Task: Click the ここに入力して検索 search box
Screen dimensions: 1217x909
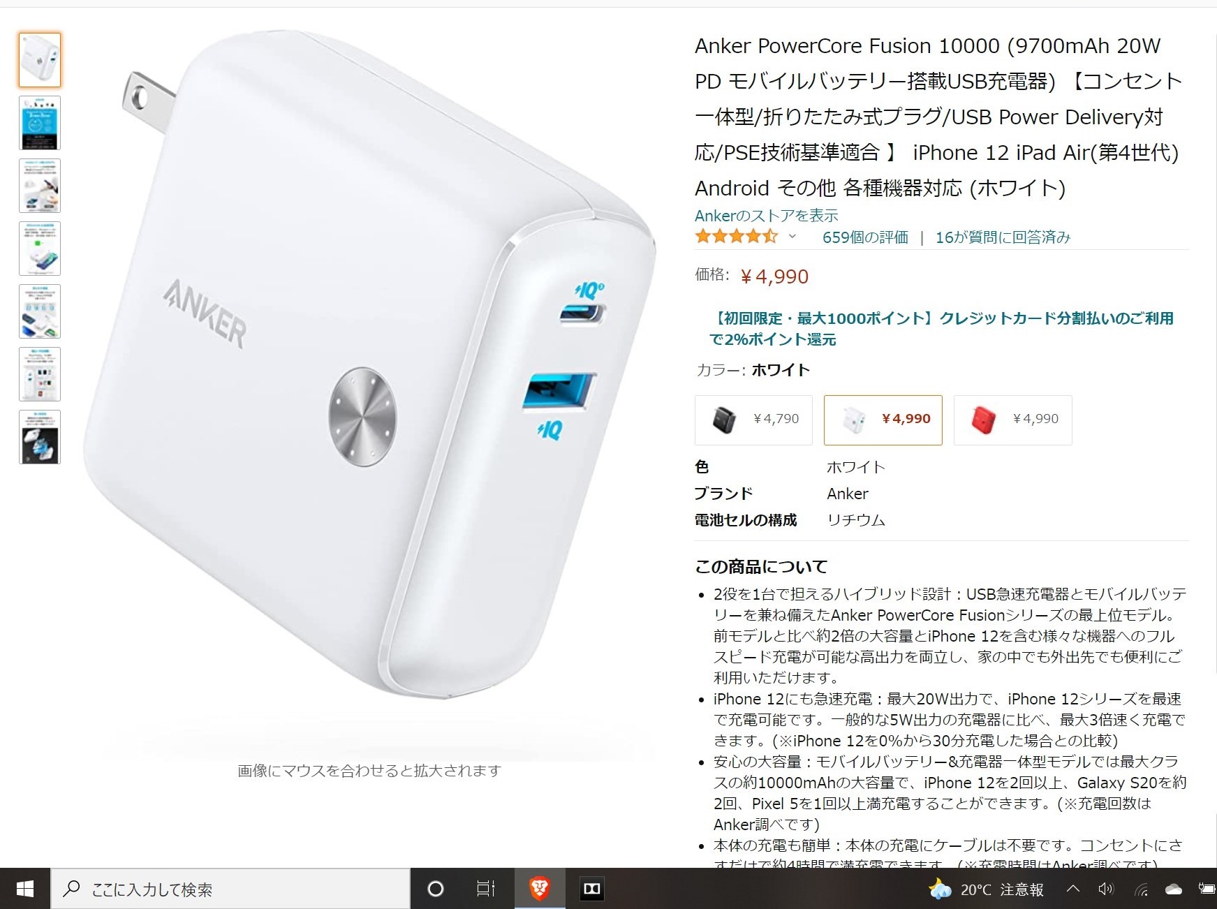Action: 230,889
